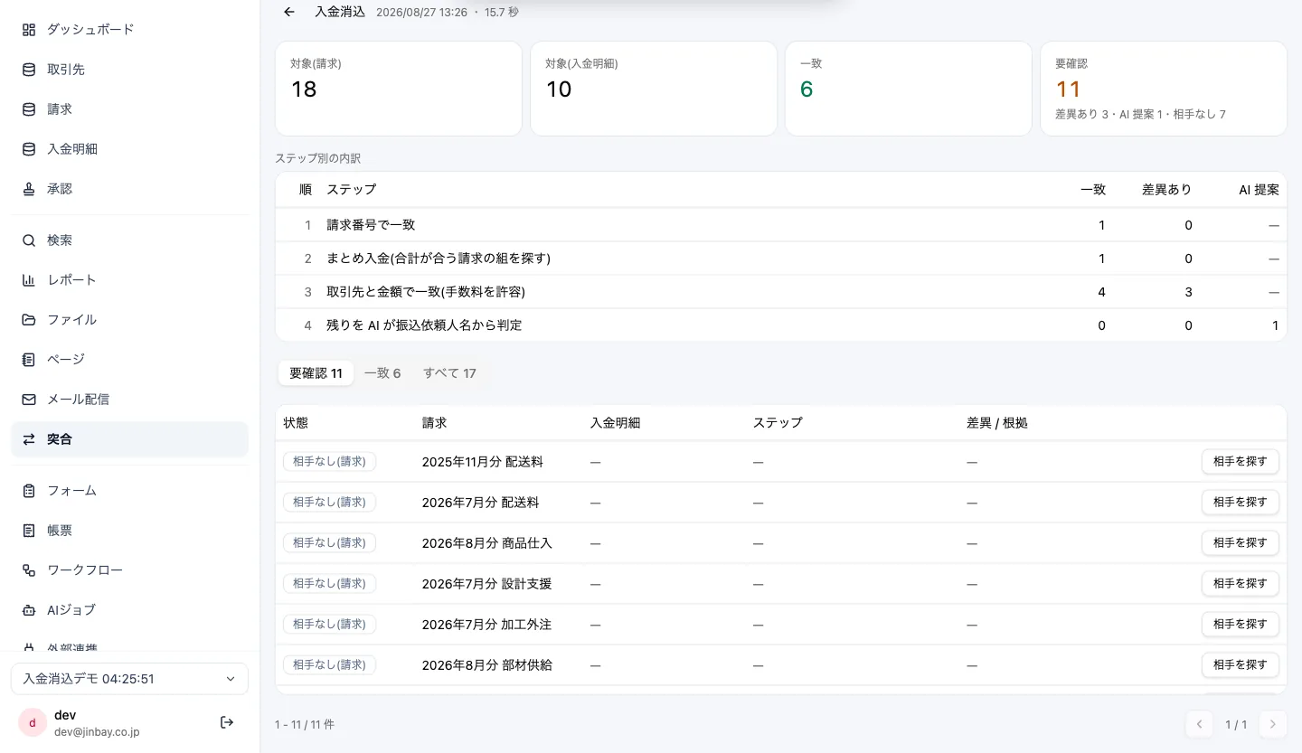Screen dimensions: 1302x753
Task: Switch to the すべて 17 tab
Action: point(449,372)
